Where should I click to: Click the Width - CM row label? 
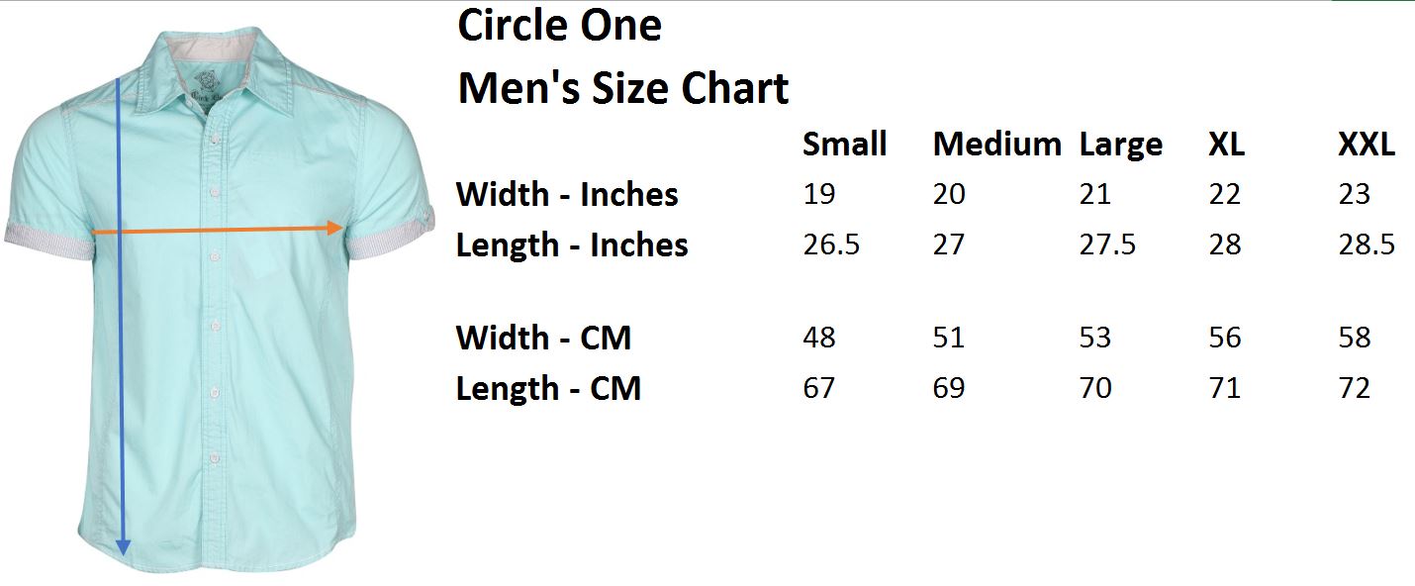(x=543, y=338)
